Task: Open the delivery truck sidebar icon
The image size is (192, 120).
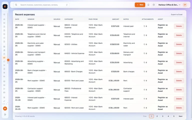Action: point(4,76)
